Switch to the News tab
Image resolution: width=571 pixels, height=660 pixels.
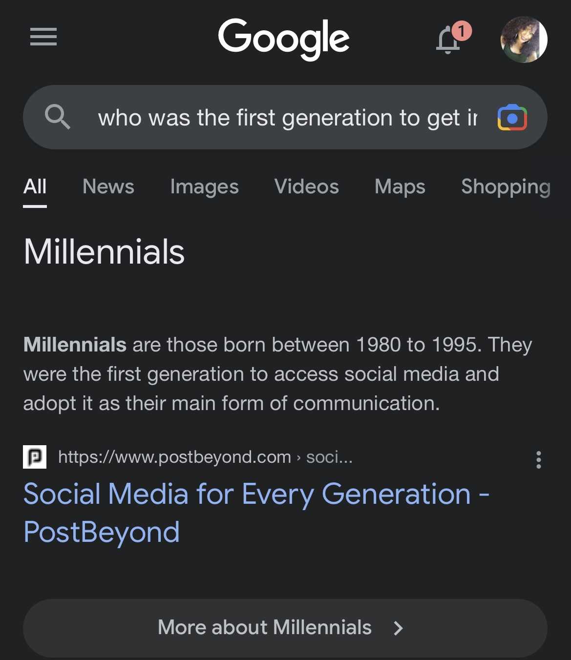108,187
